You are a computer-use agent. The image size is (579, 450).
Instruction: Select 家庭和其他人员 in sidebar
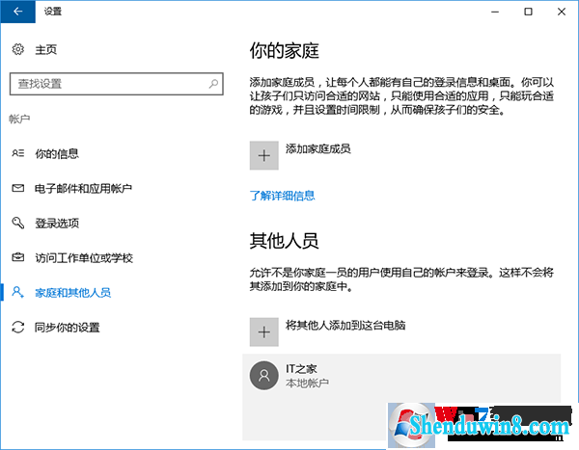72,293
